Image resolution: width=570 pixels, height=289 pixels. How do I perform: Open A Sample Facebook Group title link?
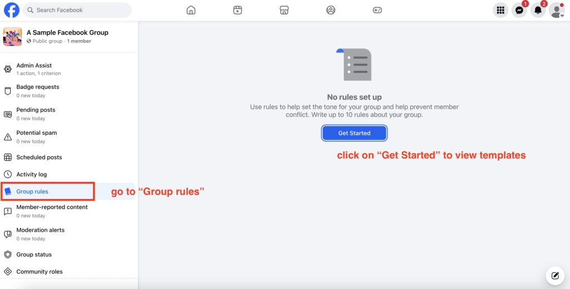click(67, 33)
